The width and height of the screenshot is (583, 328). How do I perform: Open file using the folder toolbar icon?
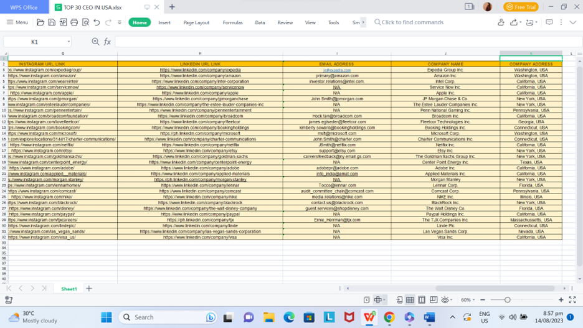click(40, 22)
